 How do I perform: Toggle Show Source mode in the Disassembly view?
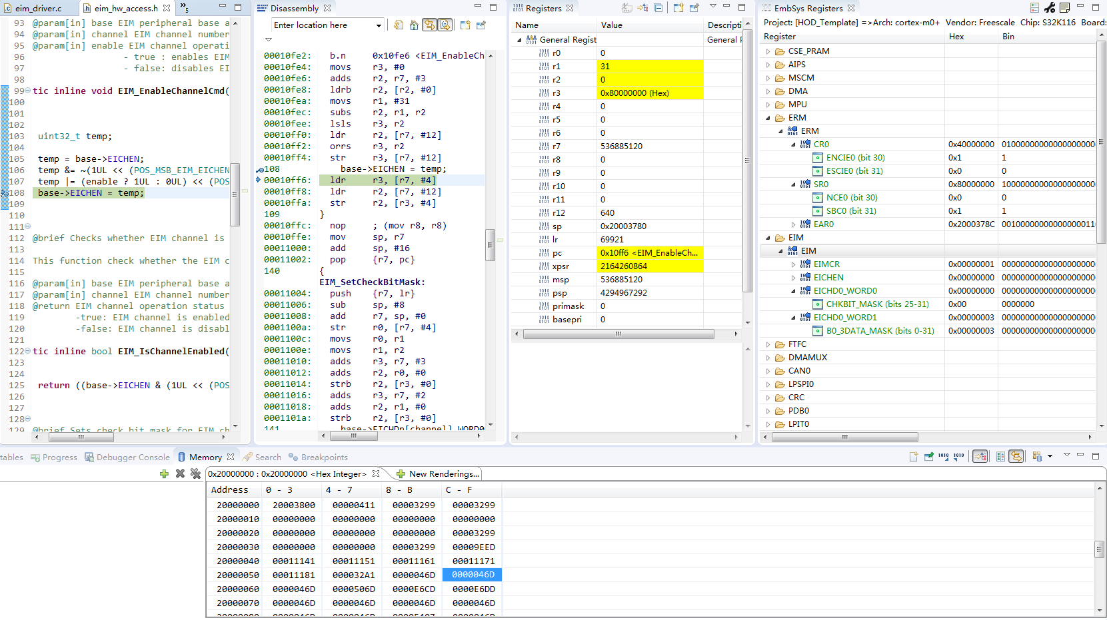coord(445,25)
